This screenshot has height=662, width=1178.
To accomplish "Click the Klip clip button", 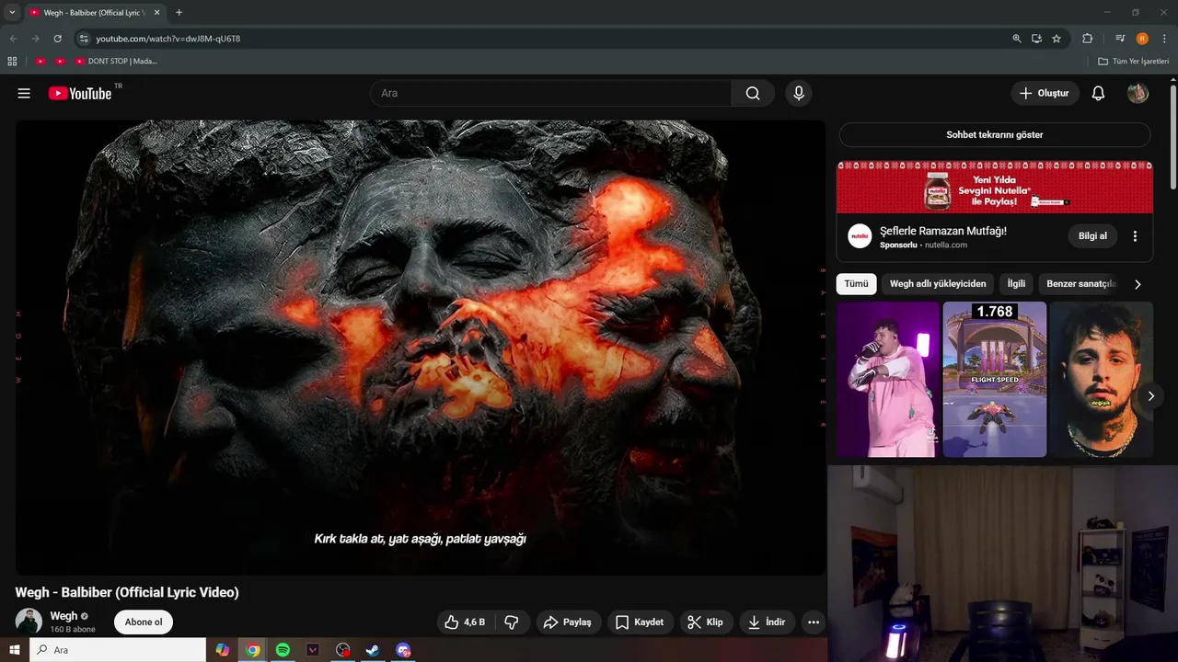I will pos(706,622).
